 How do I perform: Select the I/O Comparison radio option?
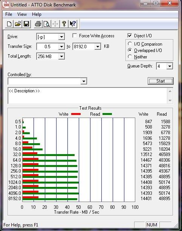click(x=130, y=44)
